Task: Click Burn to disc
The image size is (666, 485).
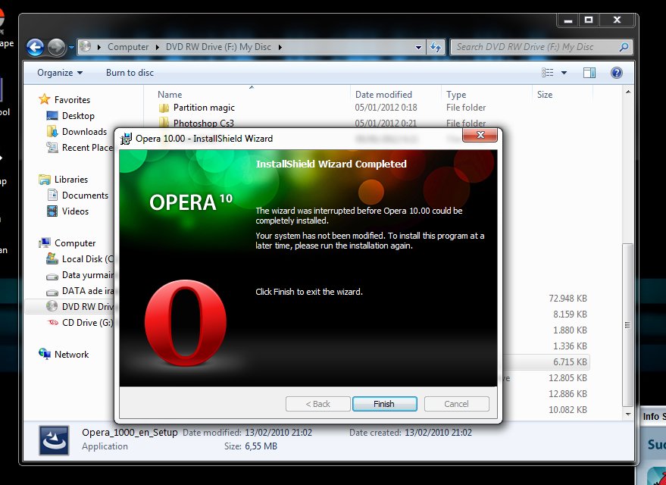Action: click(x=130, y=73)
